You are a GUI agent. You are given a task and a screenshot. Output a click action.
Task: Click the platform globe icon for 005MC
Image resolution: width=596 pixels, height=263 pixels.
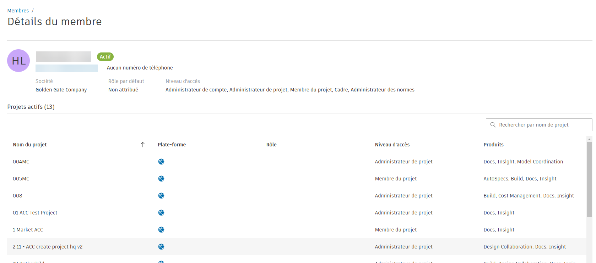(x=161, y=179)
